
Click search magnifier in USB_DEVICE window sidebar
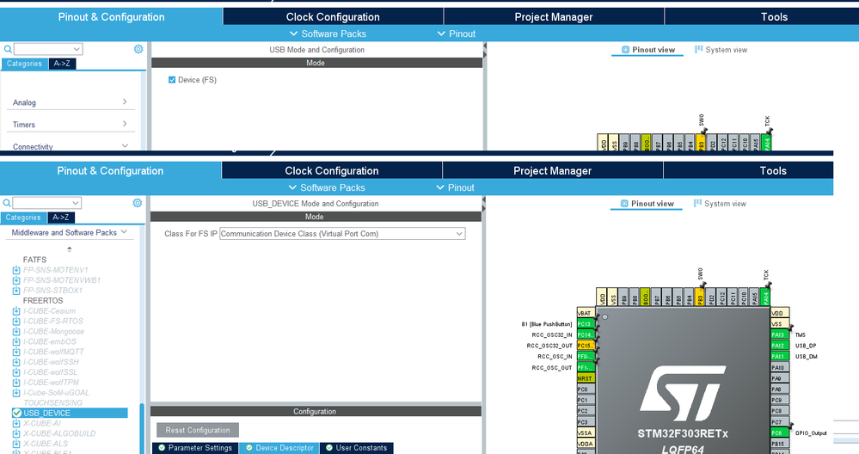point(7,203)
